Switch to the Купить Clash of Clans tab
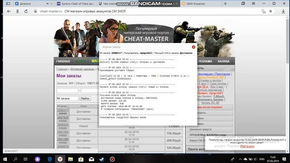 click(78, 4)
